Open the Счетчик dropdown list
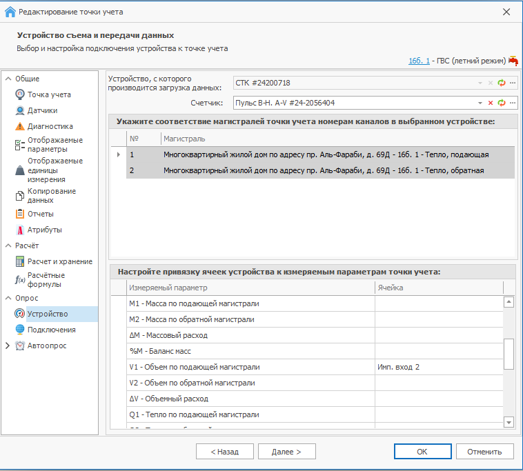The width and height of the screenshot is (523, 471). (x=480, y=103)
